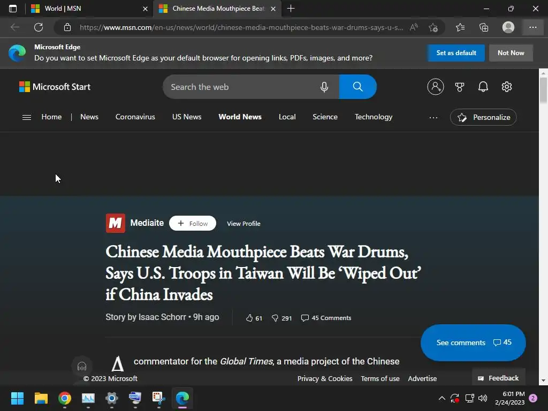
Task: Open the notifications bell icon
Action: pyautogui.click(x=483, y=87)
